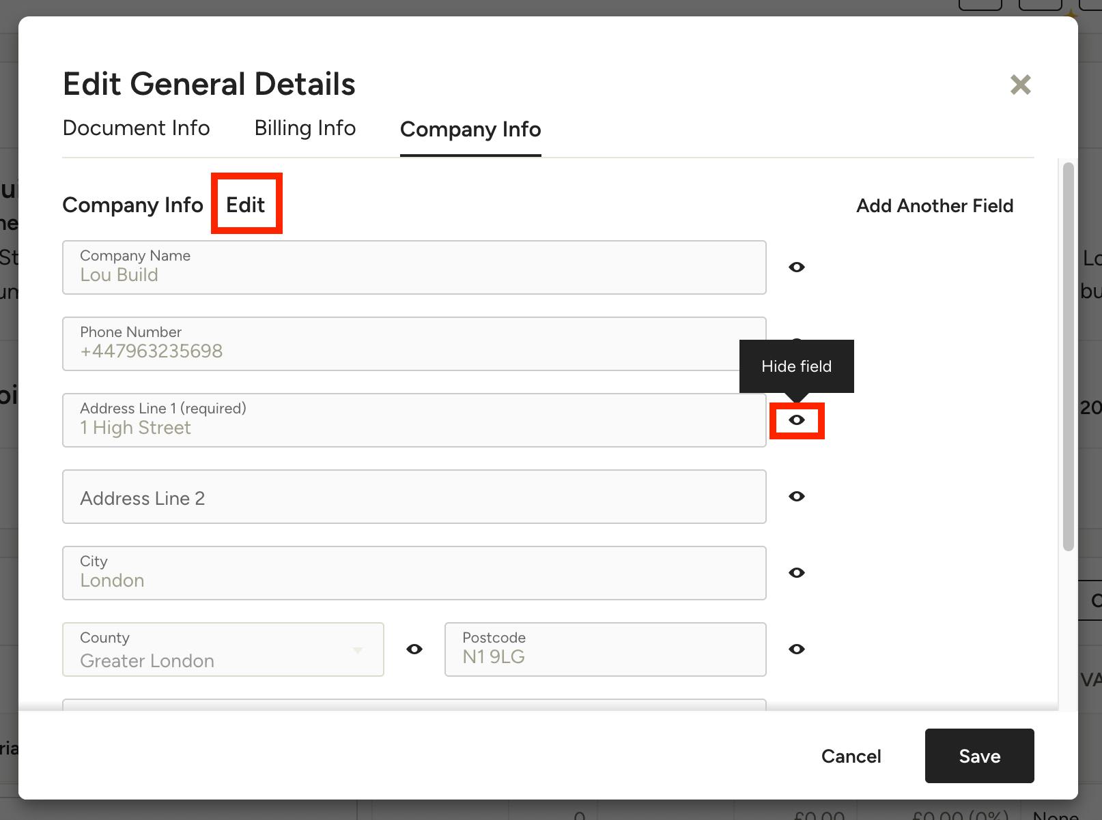Viewport: 1102px width, 820px height.
Task: Click Add Another Field
Action: tap(935, 206)
